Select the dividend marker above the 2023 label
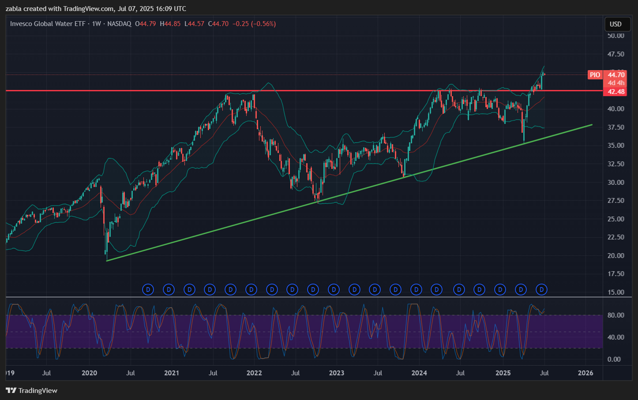This screenshot has height=400, width=638. click(334, 290)
